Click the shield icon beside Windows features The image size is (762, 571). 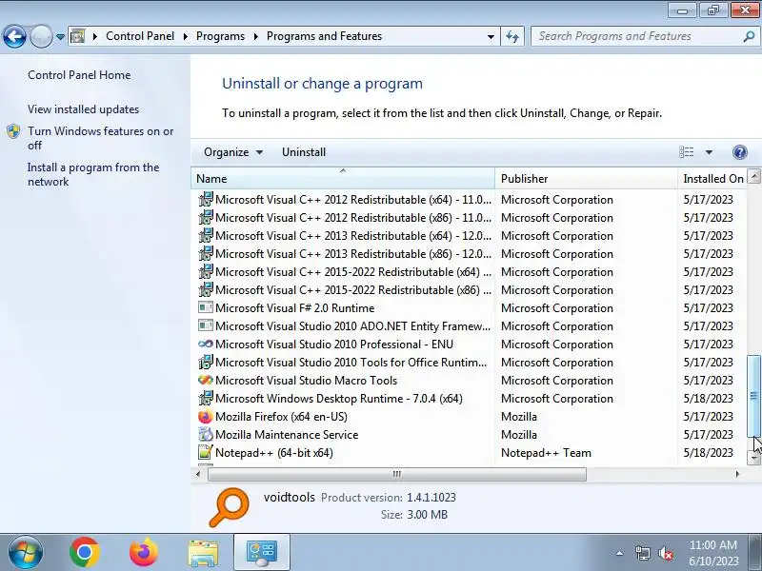13,131
